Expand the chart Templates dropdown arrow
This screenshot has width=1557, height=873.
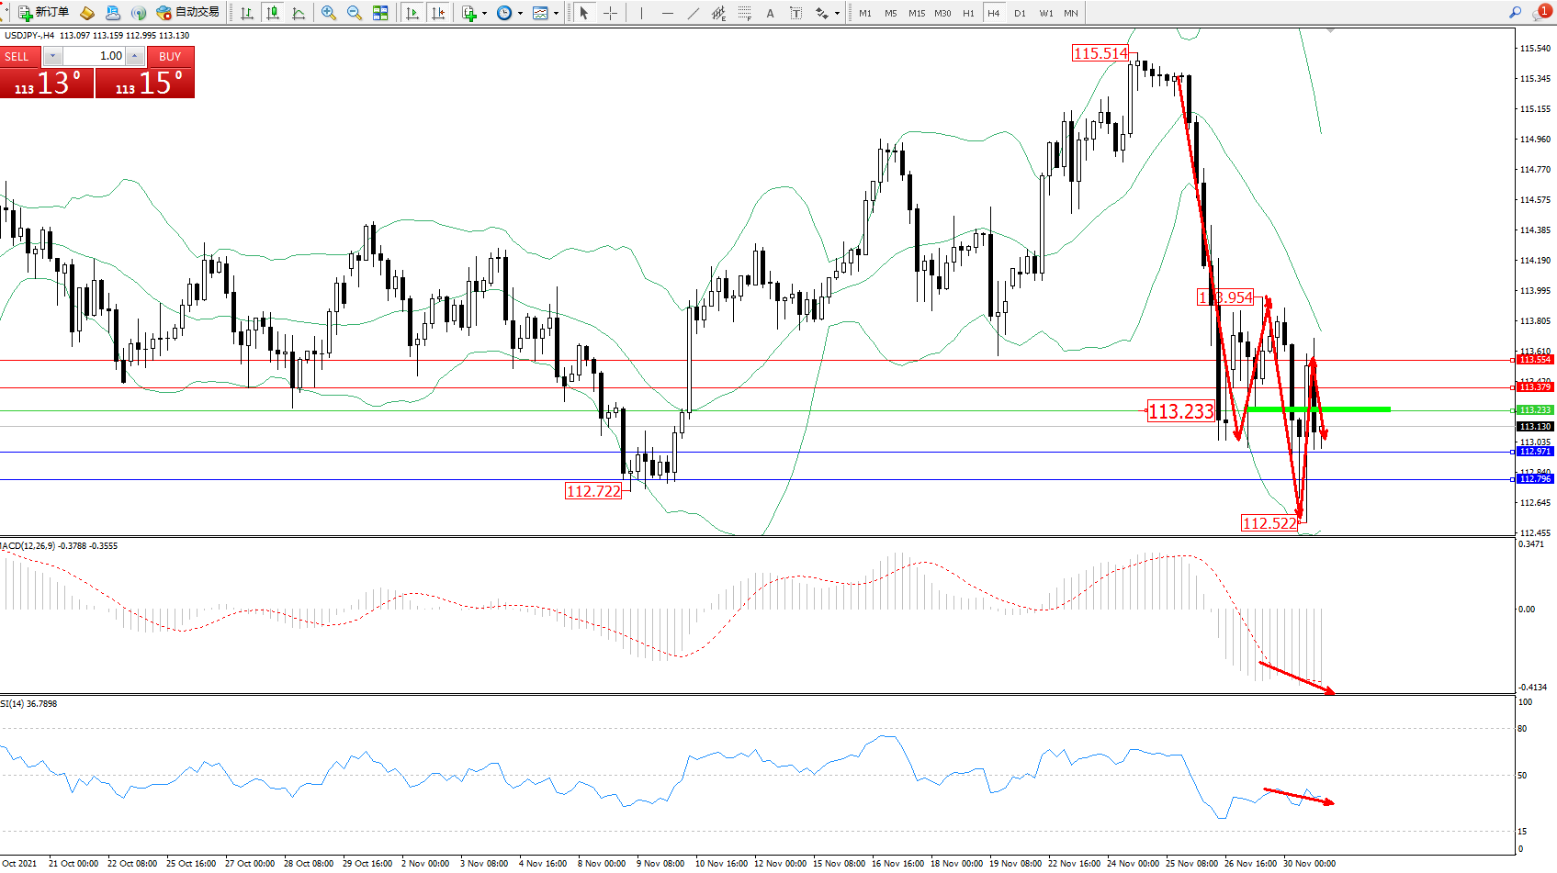556,13
